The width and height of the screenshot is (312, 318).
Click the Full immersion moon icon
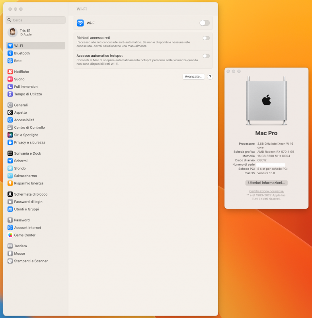10,87
